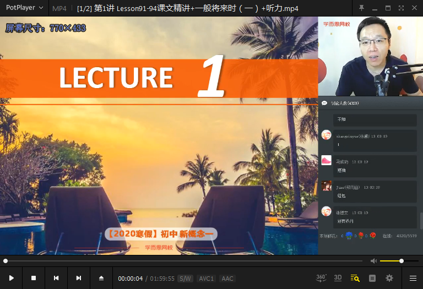Toggle the playlist hamburger menu

coord(413,278)
